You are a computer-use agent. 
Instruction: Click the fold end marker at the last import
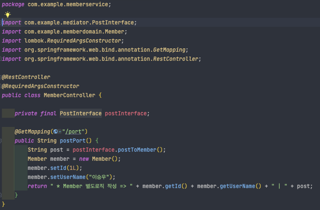(x=1, y=59)
